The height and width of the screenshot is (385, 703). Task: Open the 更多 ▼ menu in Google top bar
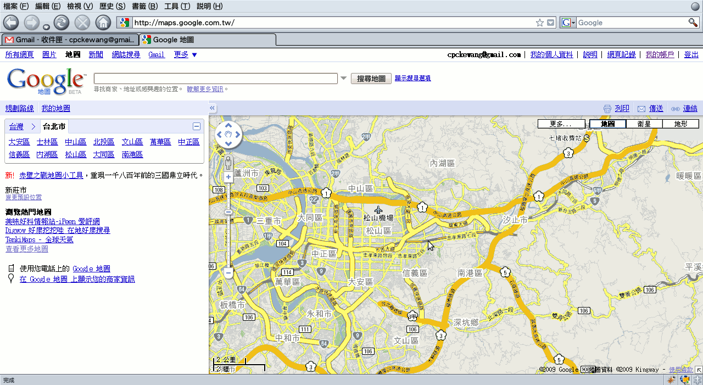(186, 54)
